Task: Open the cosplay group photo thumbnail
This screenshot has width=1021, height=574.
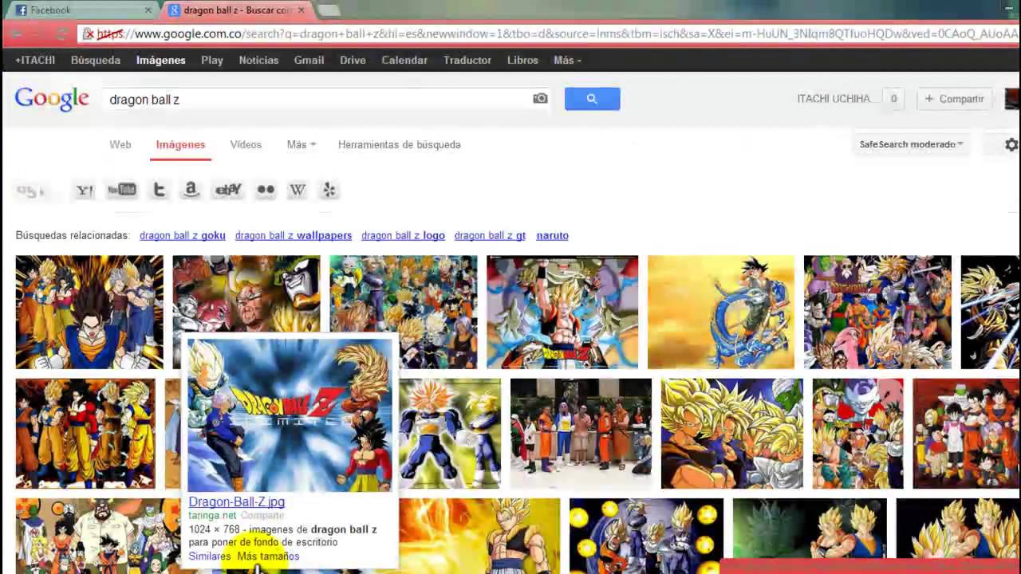Action: pos(581,434)
